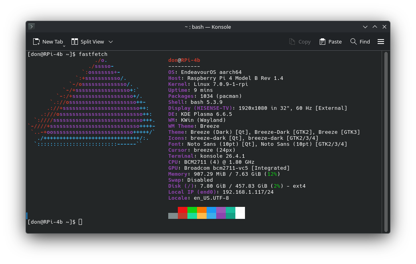Click the '1034 (pacman)' packages value
The image size is (416, 264).
tap(221, 96)
